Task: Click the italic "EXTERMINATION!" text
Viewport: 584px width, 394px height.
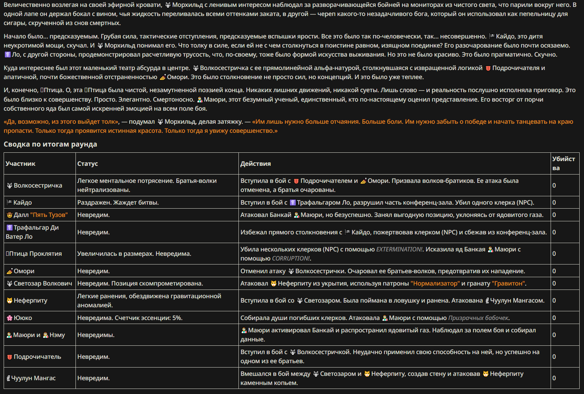Action: point(399,249)
